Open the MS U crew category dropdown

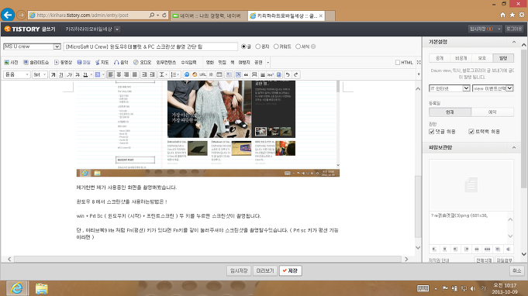[x=32, y=46]
